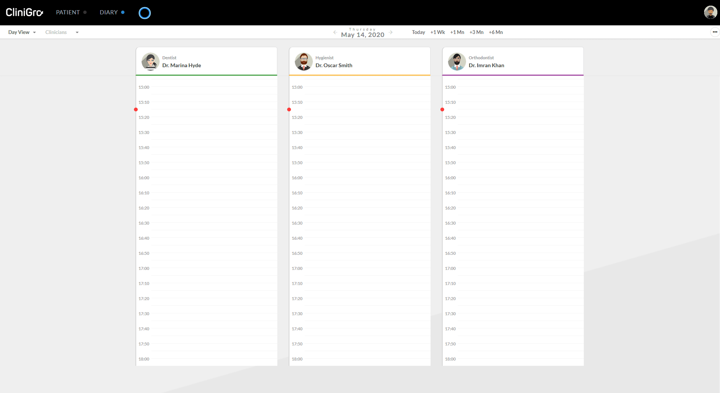This screenshot has width=720, height=393.
Task: Jump to Today
Action: point(418,32)
